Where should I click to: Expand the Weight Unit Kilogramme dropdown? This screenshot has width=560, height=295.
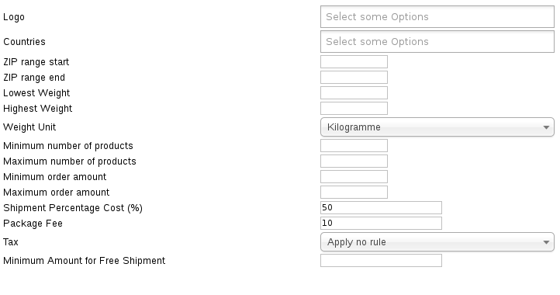click(437, 127)
